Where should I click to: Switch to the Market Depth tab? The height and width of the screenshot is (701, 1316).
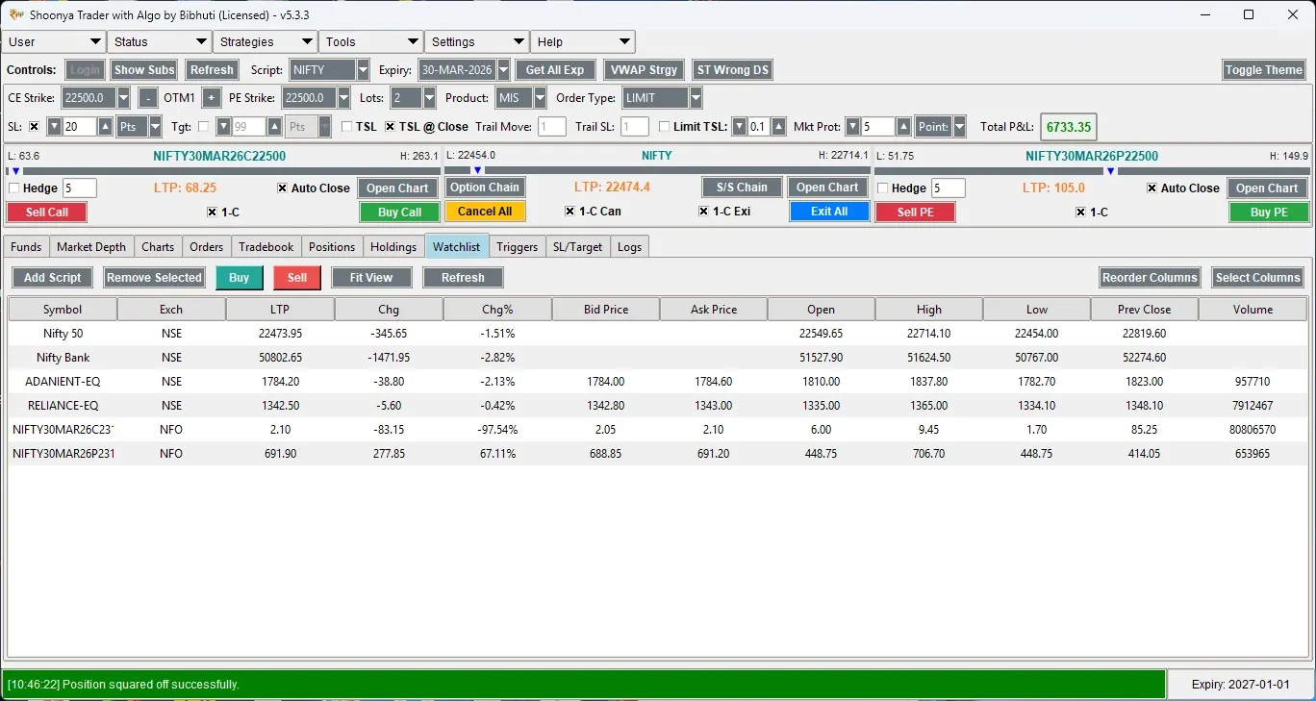point(91,247)
